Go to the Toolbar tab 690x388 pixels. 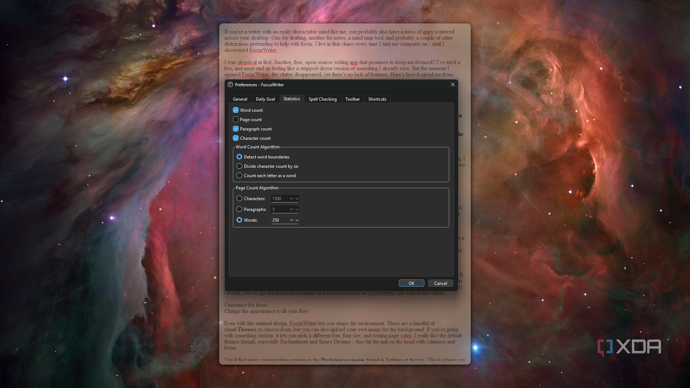pos(352,99)
